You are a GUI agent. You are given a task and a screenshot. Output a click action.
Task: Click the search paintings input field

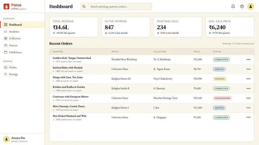tap(116, 6)
